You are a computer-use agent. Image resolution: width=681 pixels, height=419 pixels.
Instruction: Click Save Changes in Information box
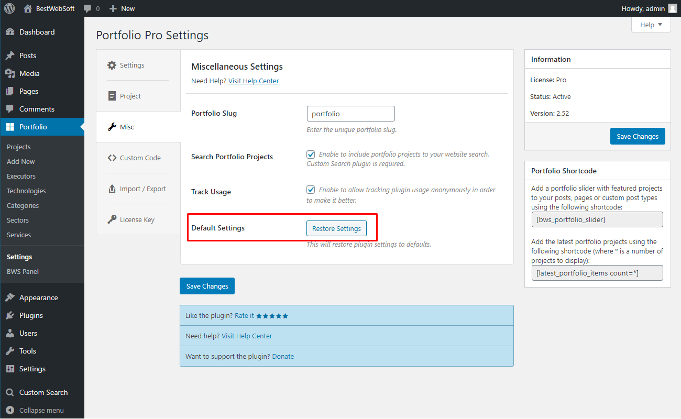638,136
